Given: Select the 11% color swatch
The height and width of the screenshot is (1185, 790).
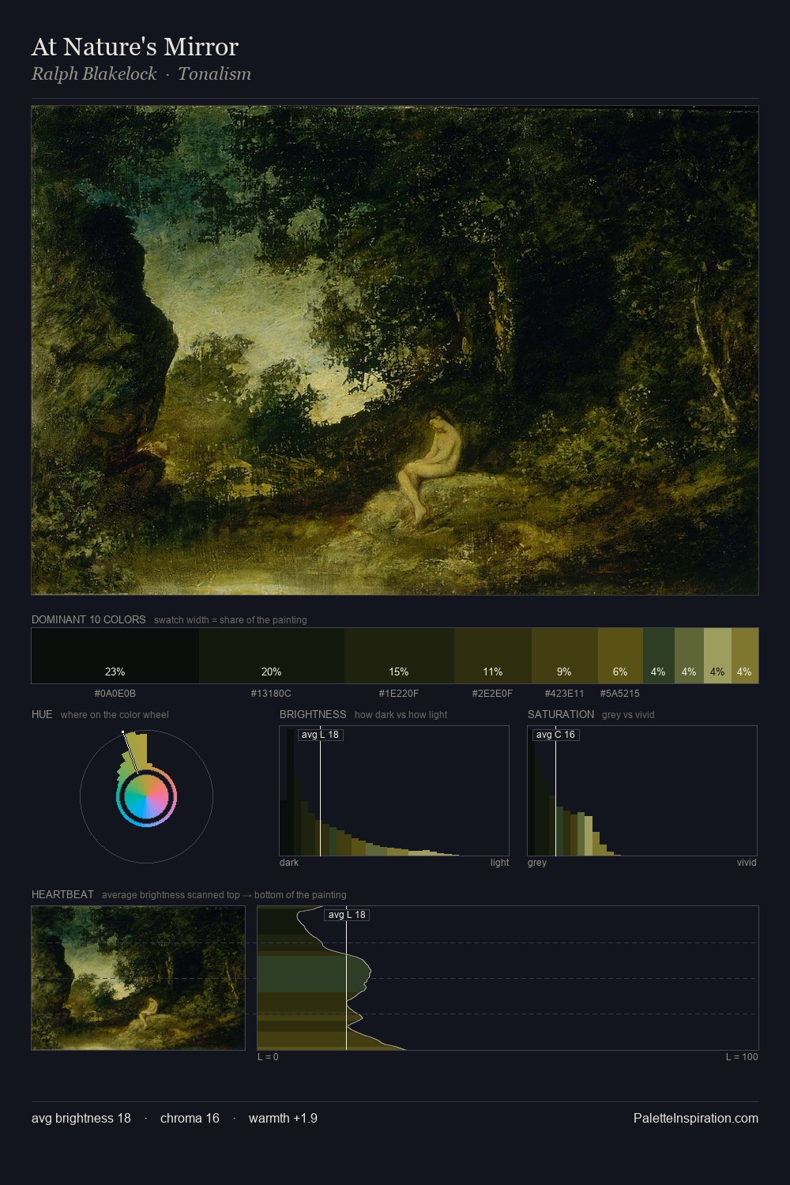Looking at the screenshot, I should tap(493, 656).
